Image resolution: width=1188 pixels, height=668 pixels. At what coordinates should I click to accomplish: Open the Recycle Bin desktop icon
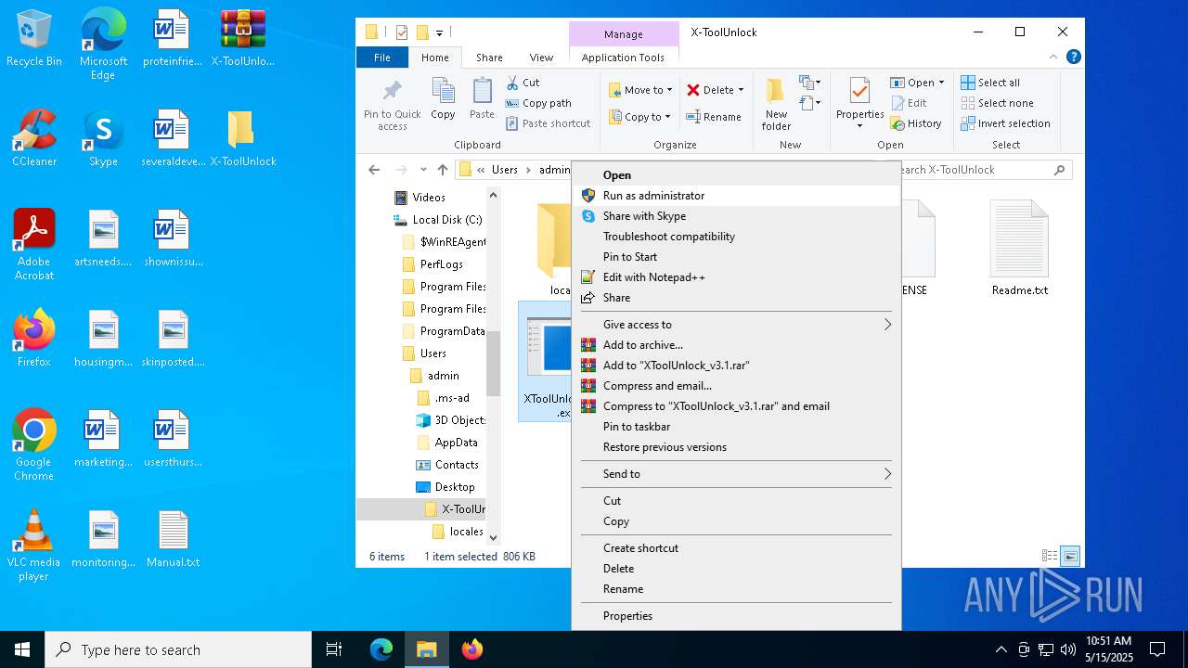pos(34,39)
